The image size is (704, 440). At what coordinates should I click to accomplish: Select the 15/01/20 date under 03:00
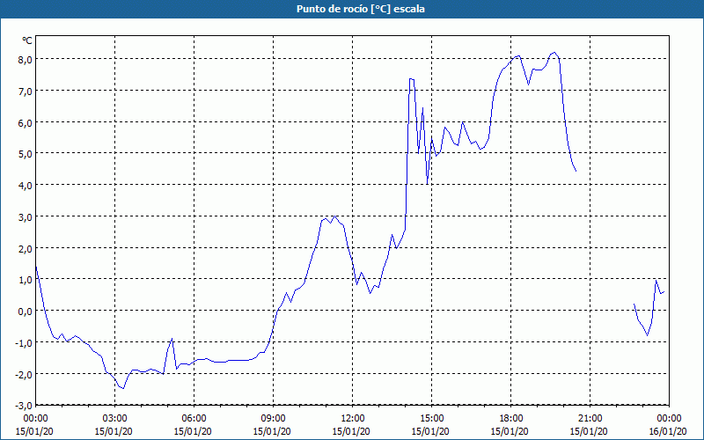coord(114,431)
